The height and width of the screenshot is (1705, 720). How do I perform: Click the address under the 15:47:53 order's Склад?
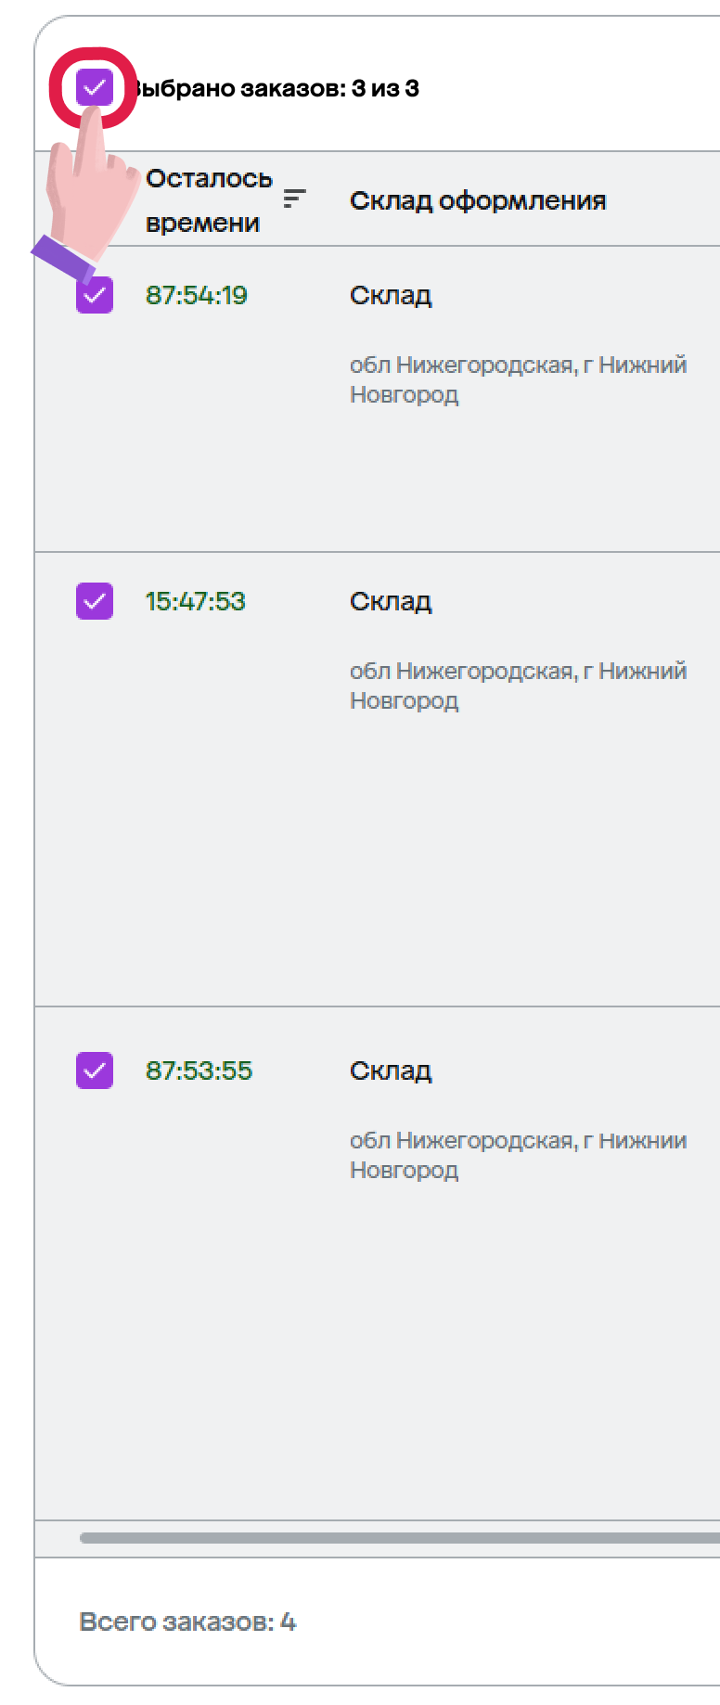[517, 686]
